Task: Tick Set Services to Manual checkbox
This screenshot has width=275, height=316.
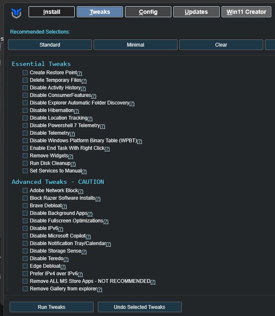Action: [25, 171]
